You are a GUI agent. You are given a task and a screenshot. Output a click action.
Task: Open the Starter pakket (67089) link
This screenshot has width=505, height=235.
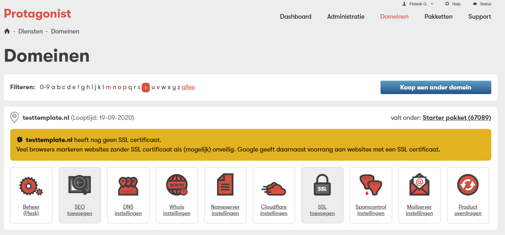coord(457,118)
